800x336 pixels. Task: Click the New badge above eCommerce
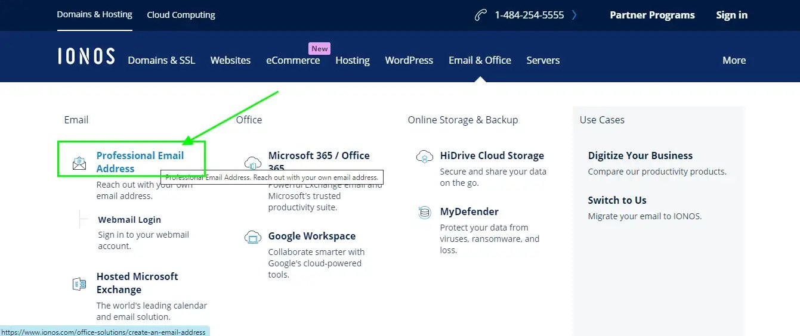pyautogui.click(x=320, y=49)
